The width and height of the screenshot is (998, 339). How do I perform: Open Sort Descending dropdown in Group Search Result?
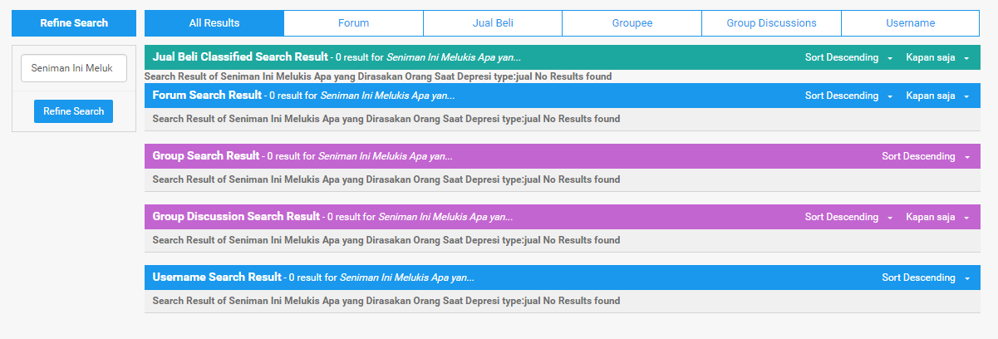tap(926, 157)
